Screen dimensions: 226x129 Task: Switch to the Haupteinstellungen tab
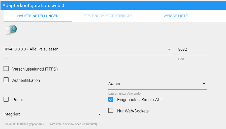click(38, 16)
